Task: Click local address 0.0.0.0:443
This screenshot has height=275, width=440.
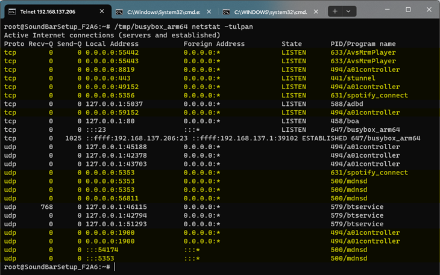Action: (x=108, y=78)
